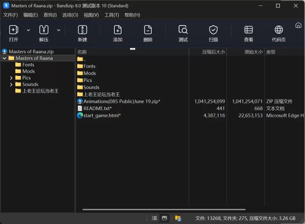Switch to detail list view icon in status bar
This screenshot has width=305, height=224.
[x=154, y=218]
